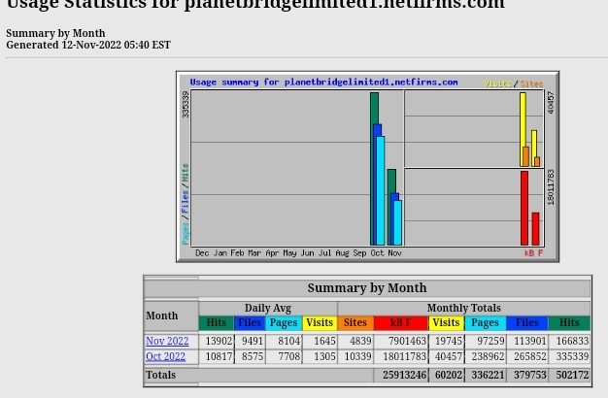Click the green Hits daily average header

(x=216, y=323)
